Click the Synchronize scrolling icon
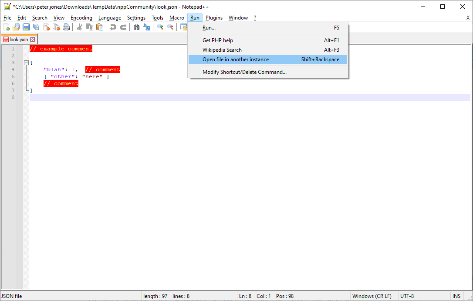473x301 pixels. pyautogui.click(x=183, y=27)
